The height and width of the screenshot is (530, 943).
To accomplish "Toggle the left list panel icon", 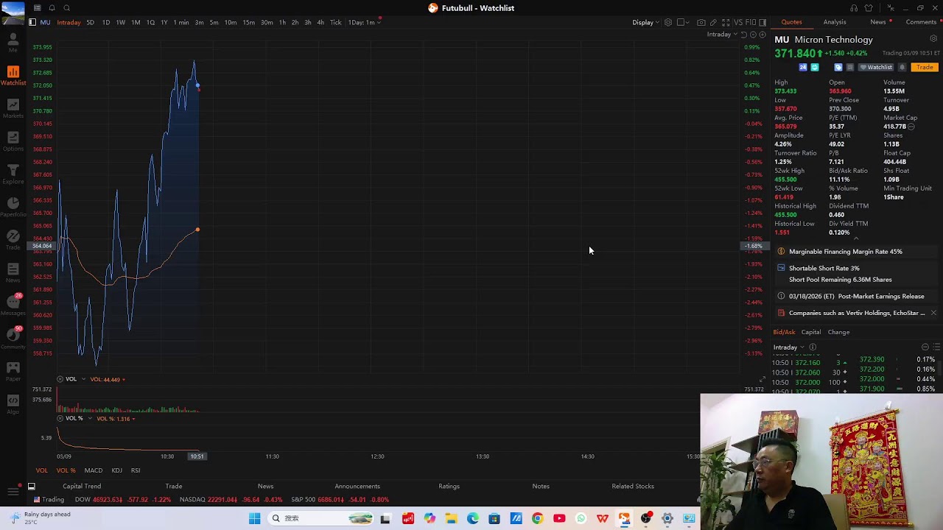I will 32,22.
